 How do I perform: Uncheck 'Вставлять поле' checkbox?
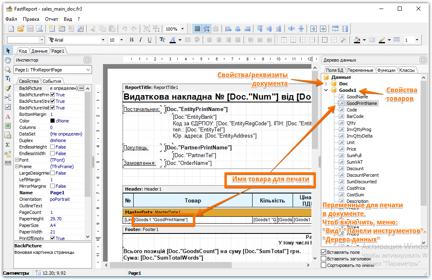(324, 252)
